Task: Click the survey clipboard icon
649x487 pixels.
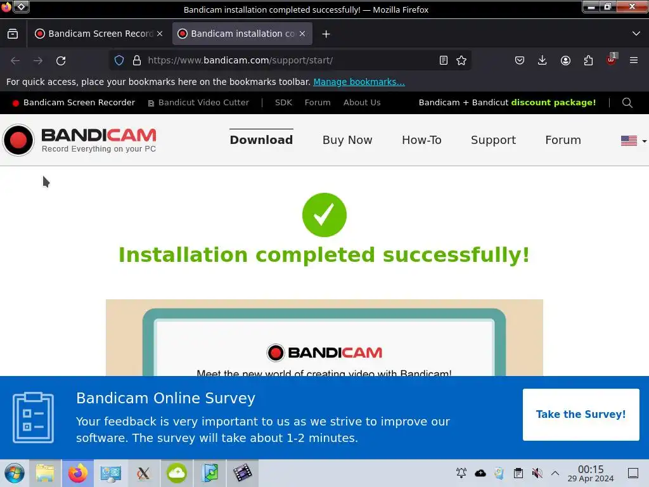Action: [33, 417]
